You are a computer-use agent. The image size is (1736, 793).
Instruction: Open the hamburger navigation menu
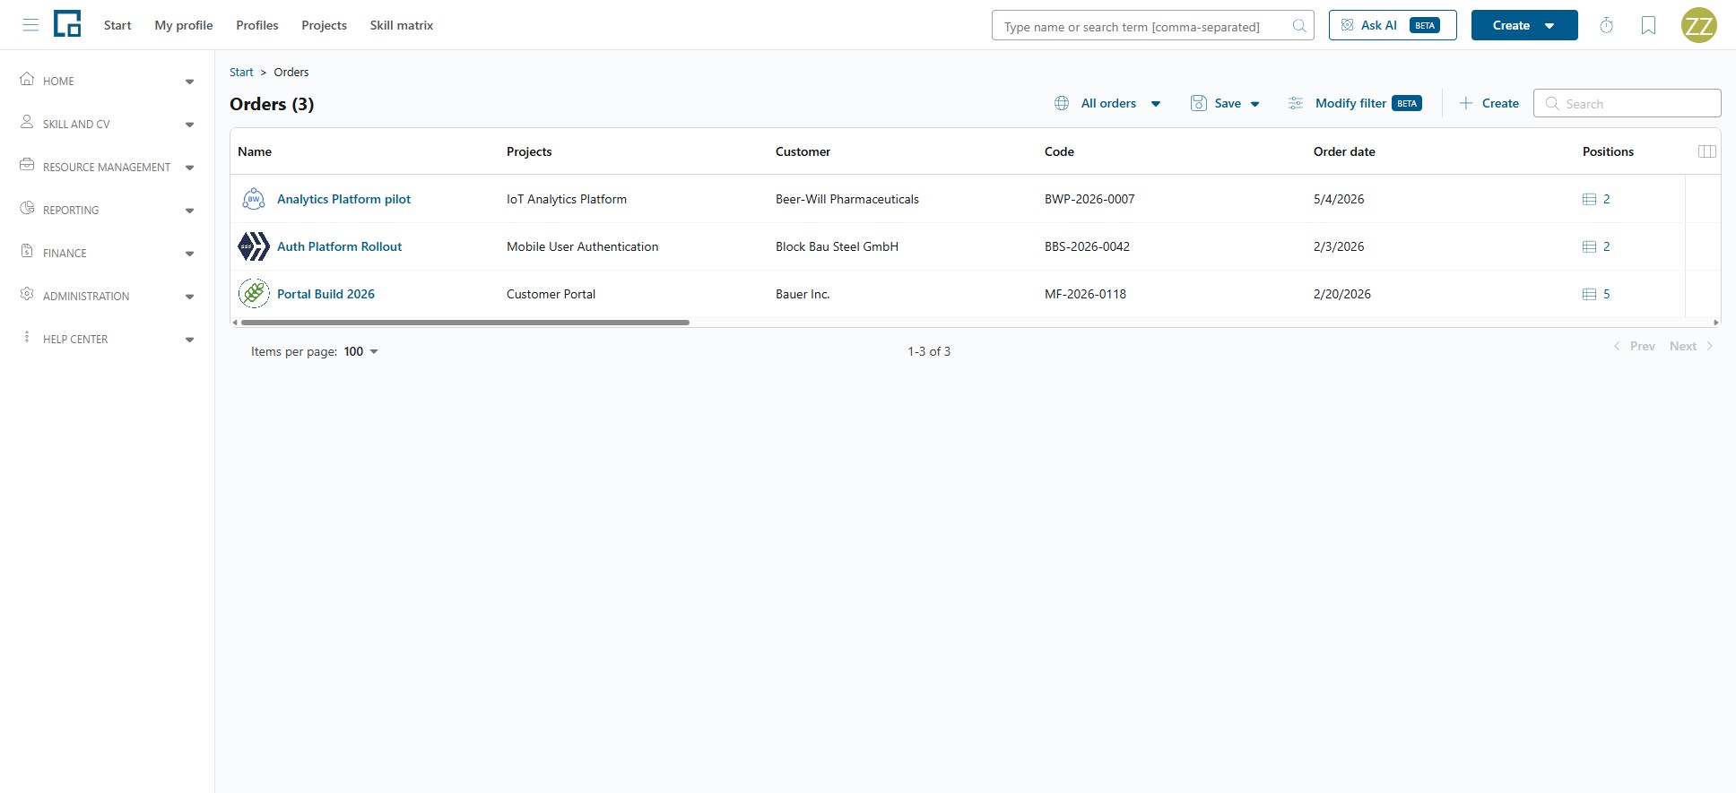click(x=30, y=25)
